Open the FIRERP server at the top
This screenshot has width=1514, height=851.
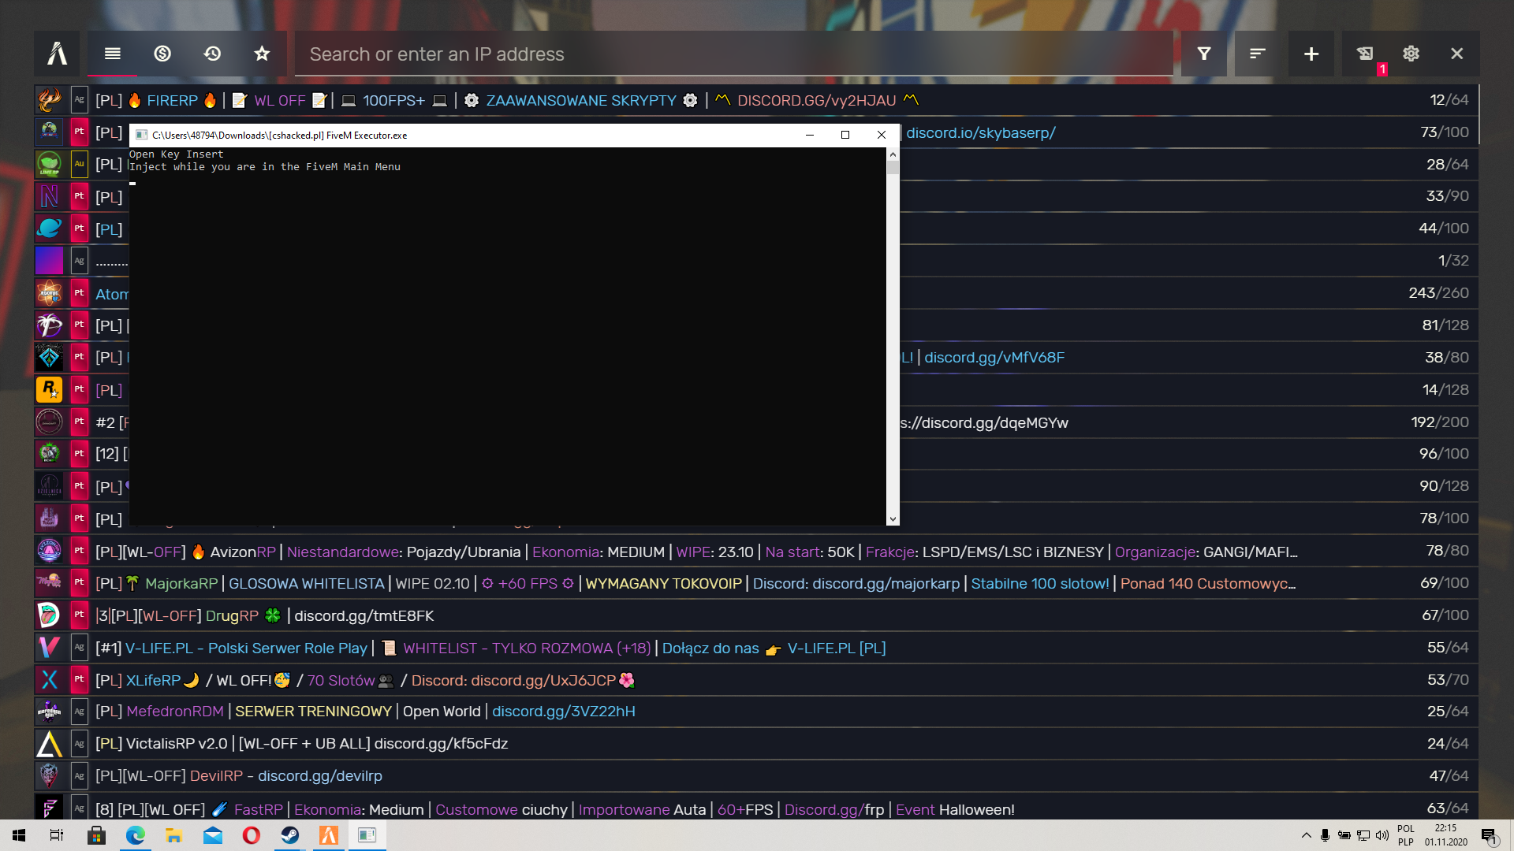(x=505, y=100)
